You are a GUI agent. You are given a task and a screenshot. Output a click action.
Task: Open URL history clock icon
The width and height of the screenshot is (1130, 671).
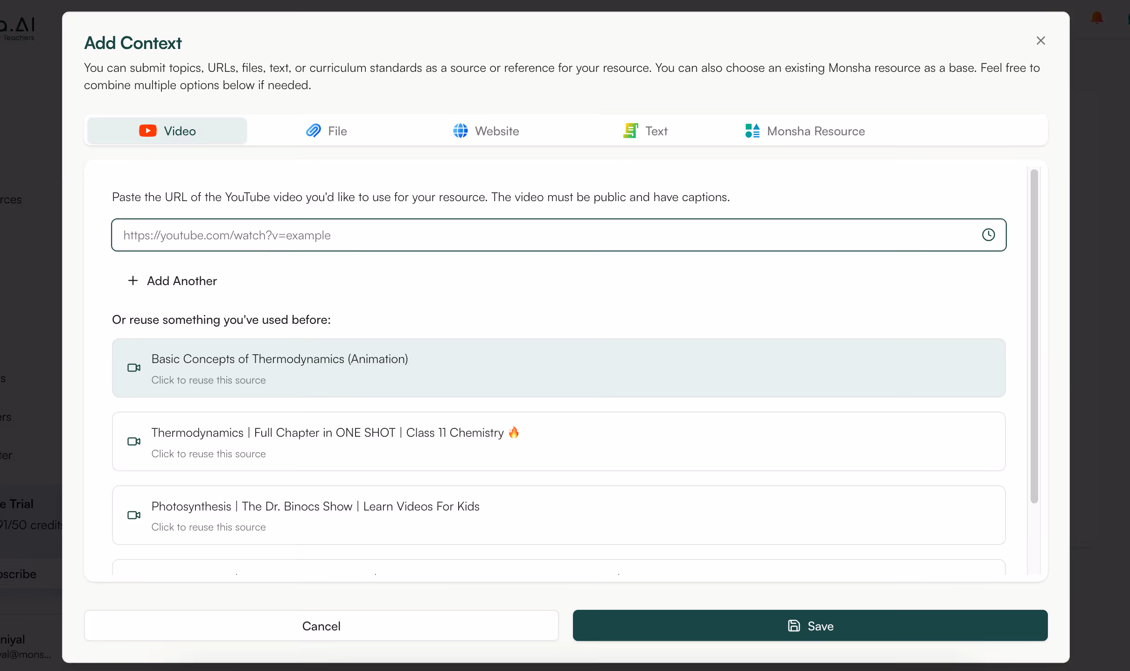click(988, 235)
